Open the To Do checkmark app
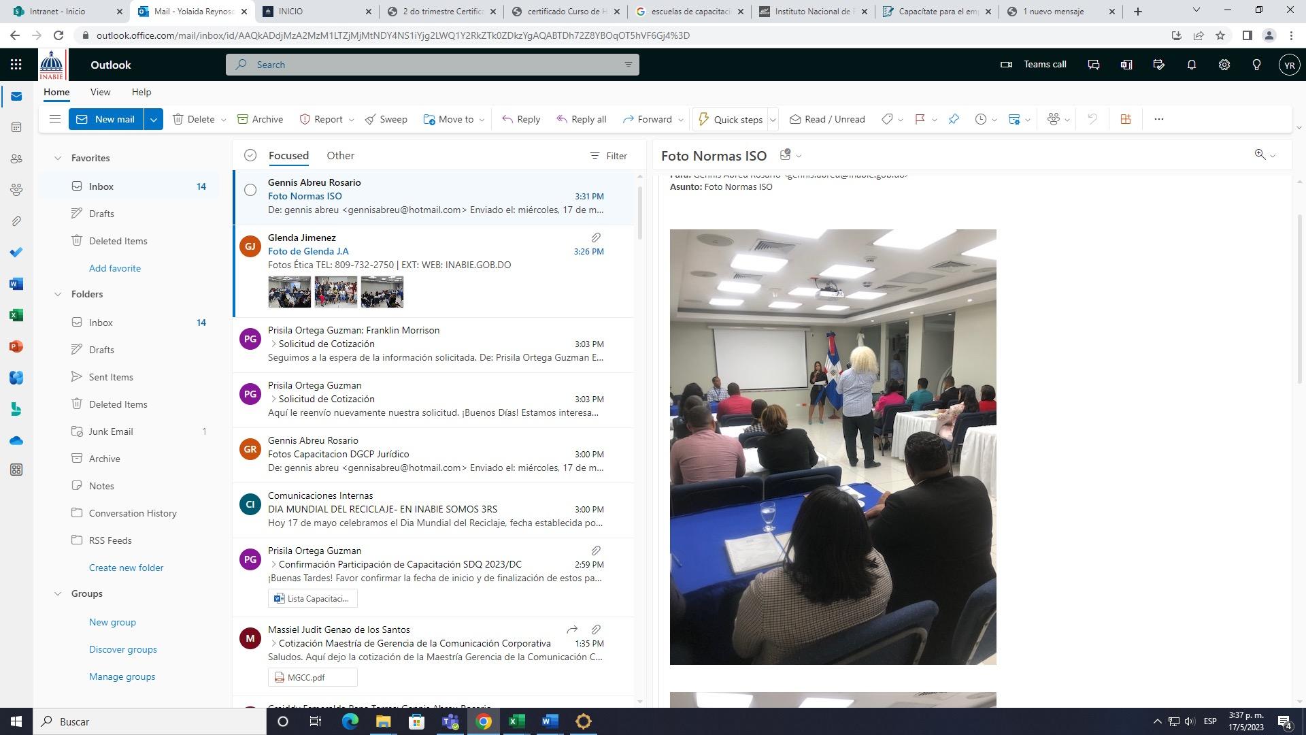 point(16,252)
